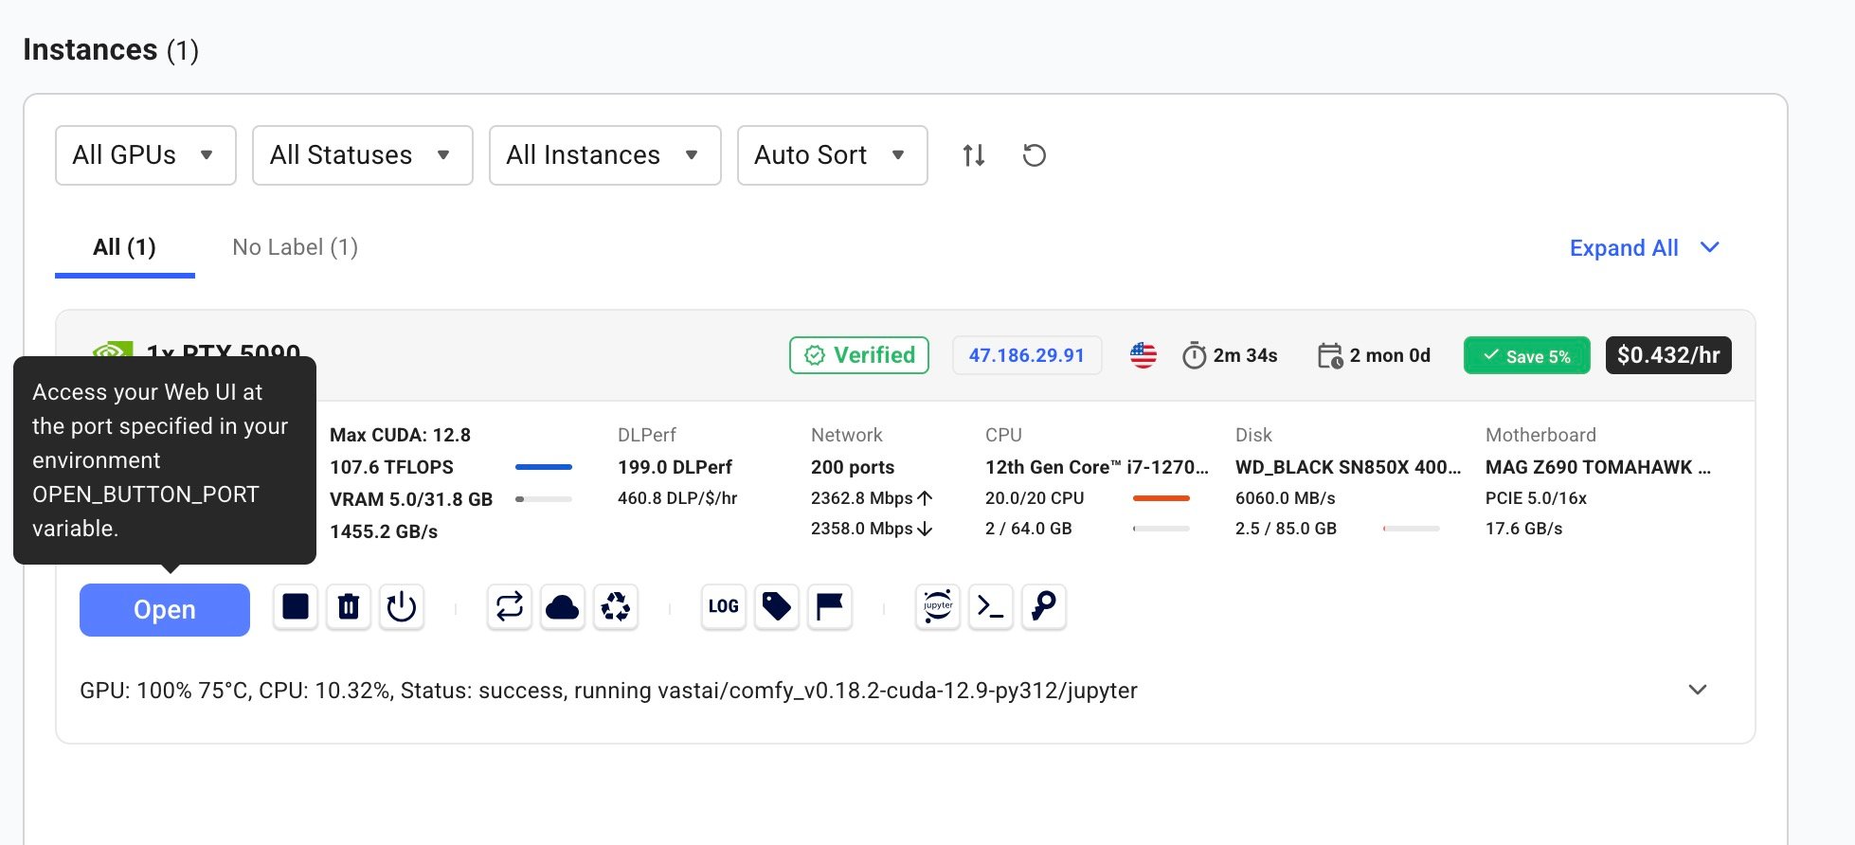
Task: Click the RAM 2 / 64.0 GB bar
Action: pyautogui.click(x=1162, y=529)
